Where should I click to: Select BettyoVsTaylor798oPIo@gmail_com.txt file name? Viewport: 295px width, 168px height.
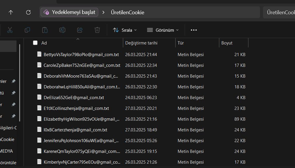tap(81, 55)
